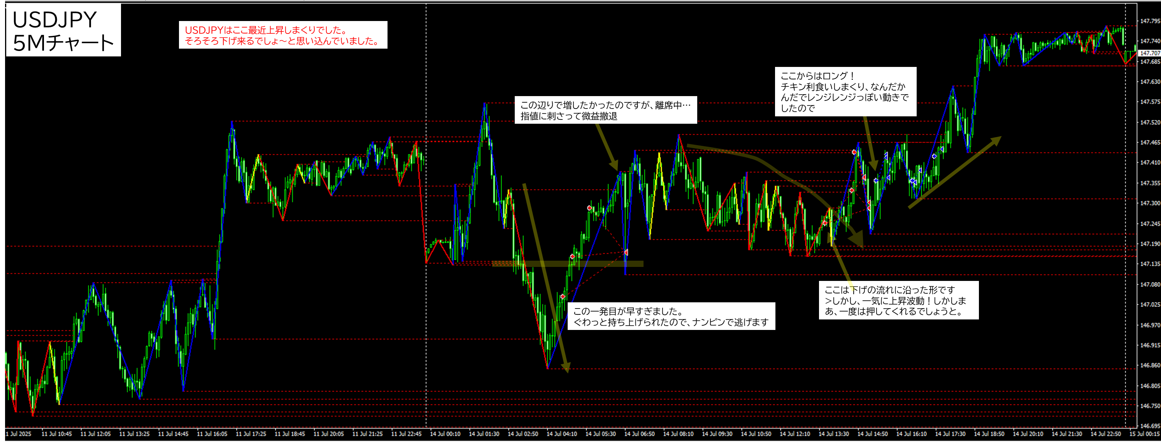Viewport: 1161px width, 442px height.
Task: Click time axis label 14 Jul 12:10
Action: [x=794, y=434]
